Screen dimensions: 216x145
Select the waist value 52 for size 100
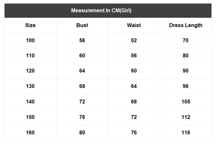coord(134,40)
